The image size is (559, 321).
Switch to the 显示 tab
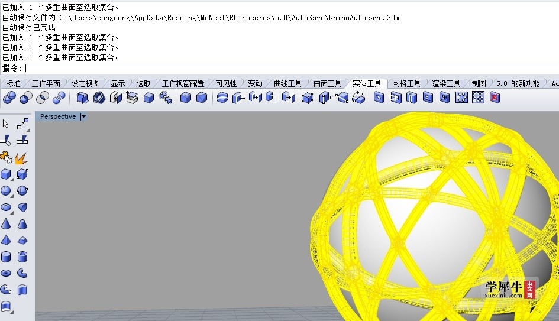coord(118,83)
